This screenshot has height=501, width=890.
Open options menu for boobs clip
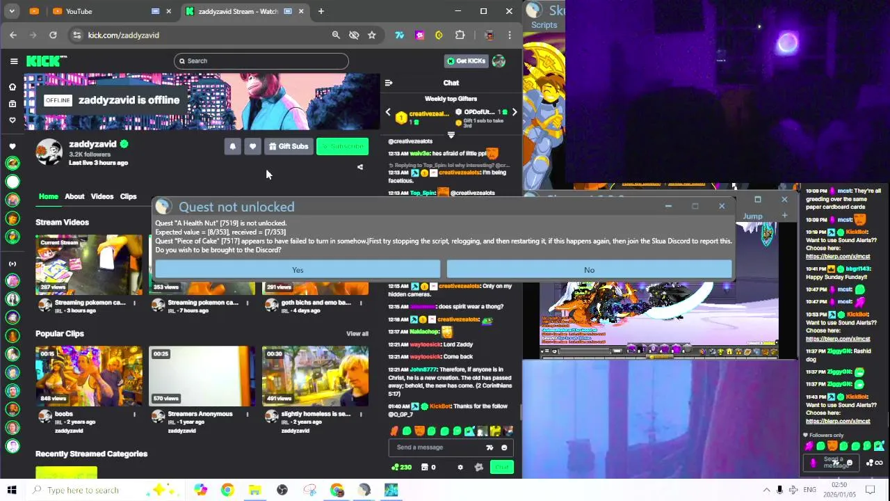tap(134, 414)
